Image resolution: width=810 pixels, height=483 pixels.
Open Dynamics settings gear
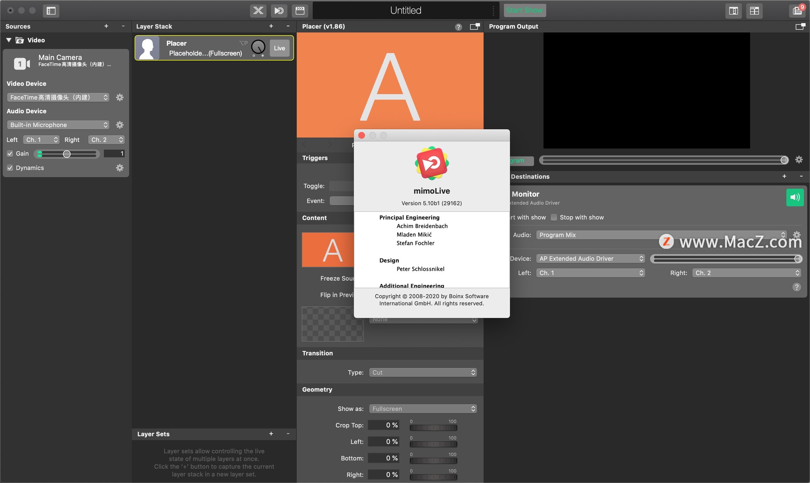coord(120,168)
